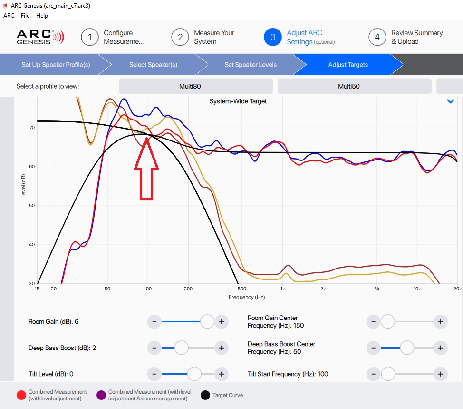Increase Tilt Start Frequency plus button
463x409 pixels.
[x=441, y=374]
